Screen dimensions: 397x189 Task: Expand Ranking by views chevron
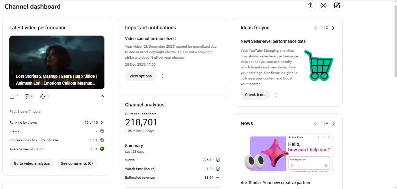(x=102, y=122)
